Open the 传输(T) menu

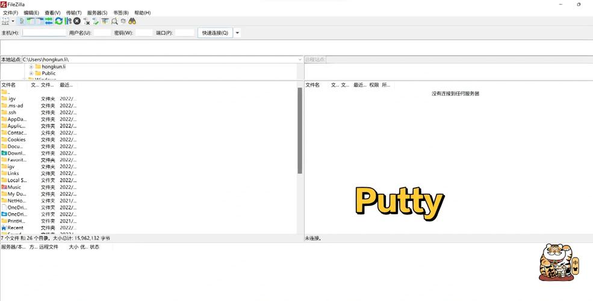pyautogui.click(x=73, y=13)
